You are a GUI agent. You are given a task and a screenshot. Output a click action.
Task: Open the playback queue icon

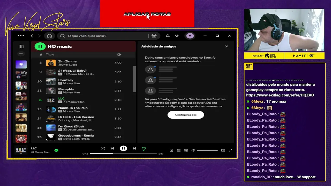[179, 150]
